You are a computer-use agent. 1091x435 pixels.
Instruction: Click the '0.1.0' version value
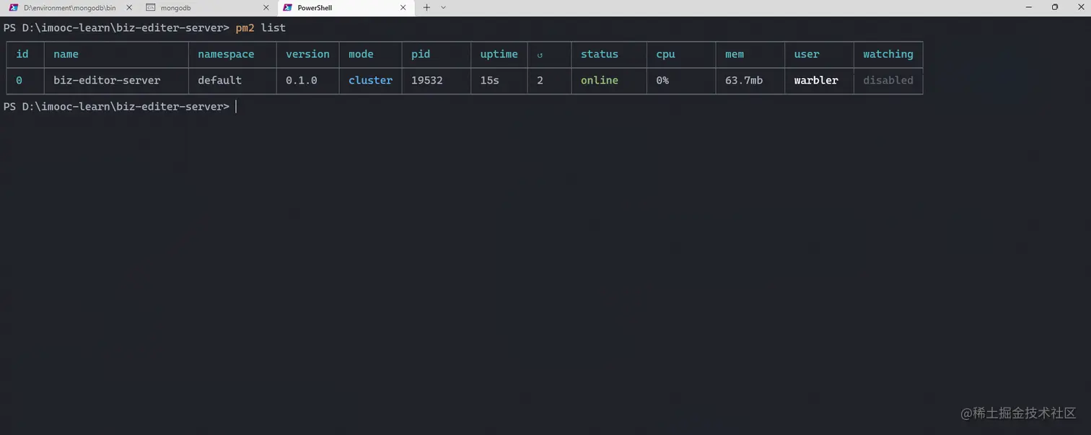[x=302, y=80]
